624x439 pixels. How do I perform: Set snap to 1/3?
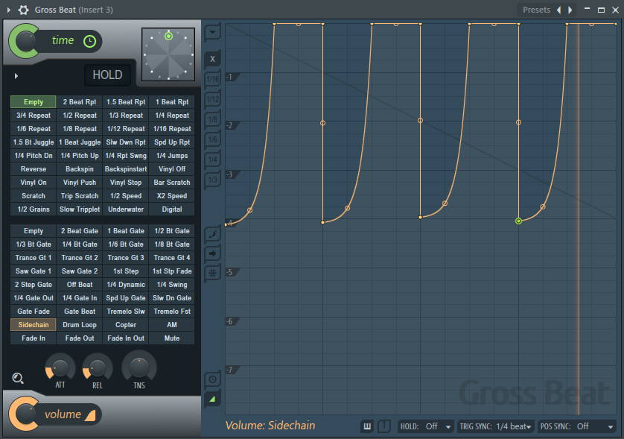[x=212, y=180]
